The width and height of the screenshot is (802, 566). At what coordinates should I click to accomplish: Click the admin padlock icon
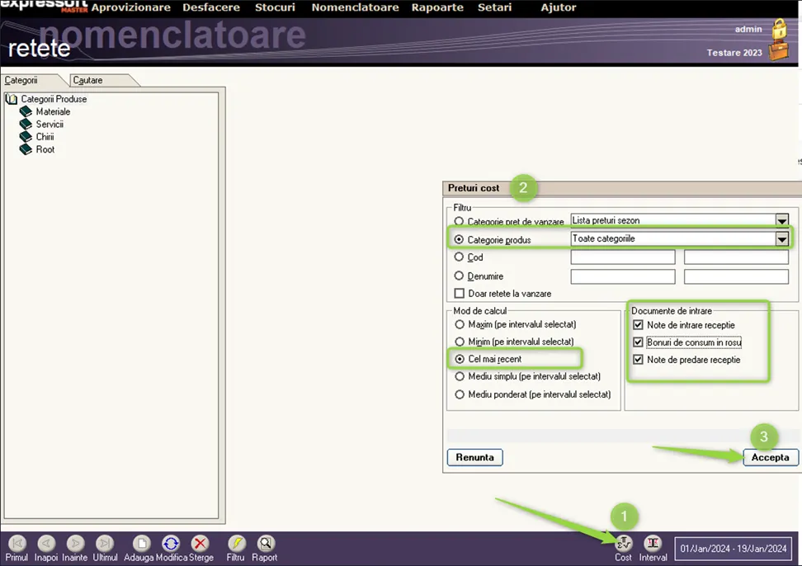[x=780, y=29]
